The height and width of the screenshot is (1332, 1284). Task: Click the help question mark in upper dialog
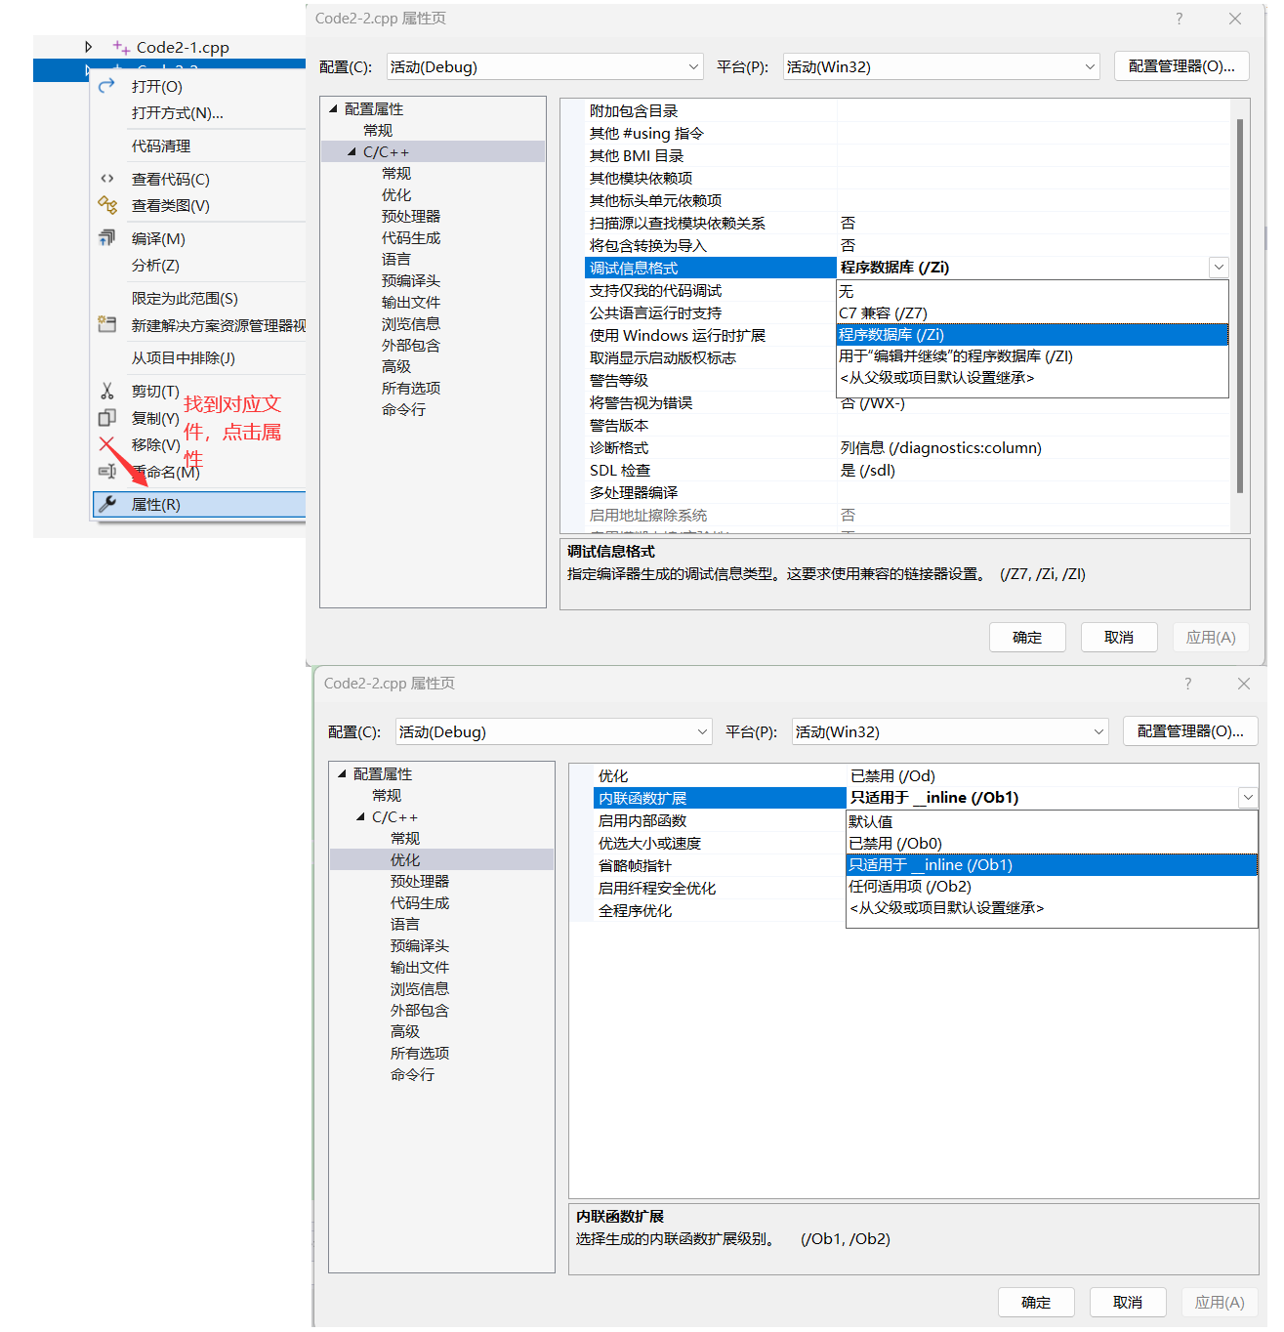[x=1180, y=19]
